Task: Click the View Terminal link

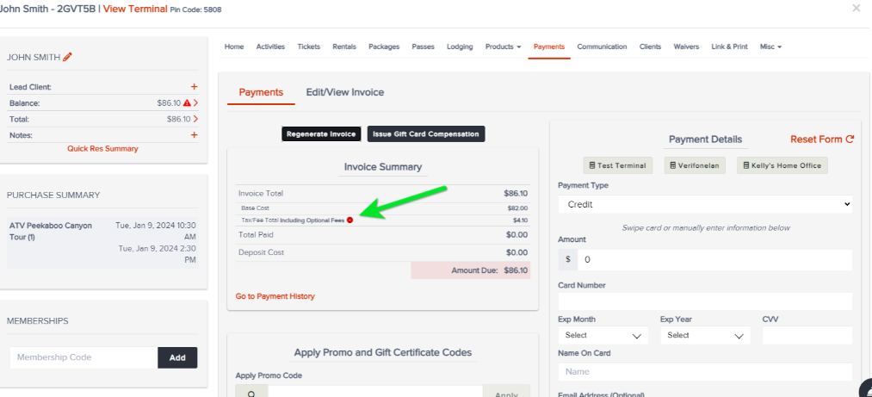Action: [x=135, y=9]
